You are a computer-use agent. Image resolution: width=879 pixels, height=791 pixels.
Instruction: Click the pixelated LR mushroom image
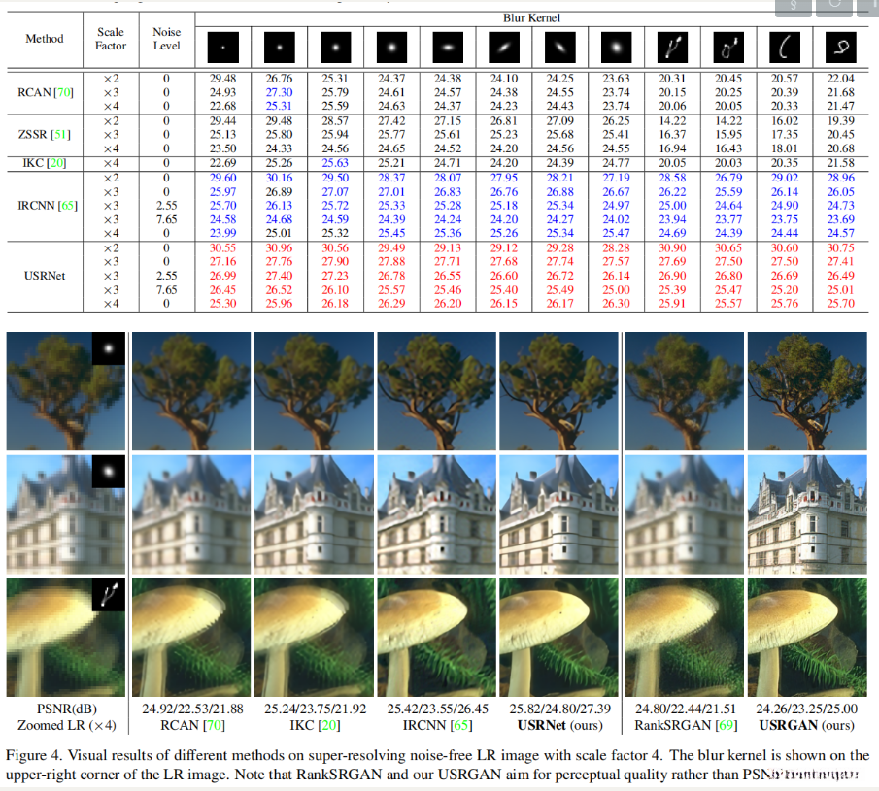[x=66, y=638]
